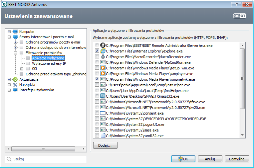This screenshot has width=254, height=168.
Task: Click the ESET app icon in title bar
Action: tap(4, 4)
